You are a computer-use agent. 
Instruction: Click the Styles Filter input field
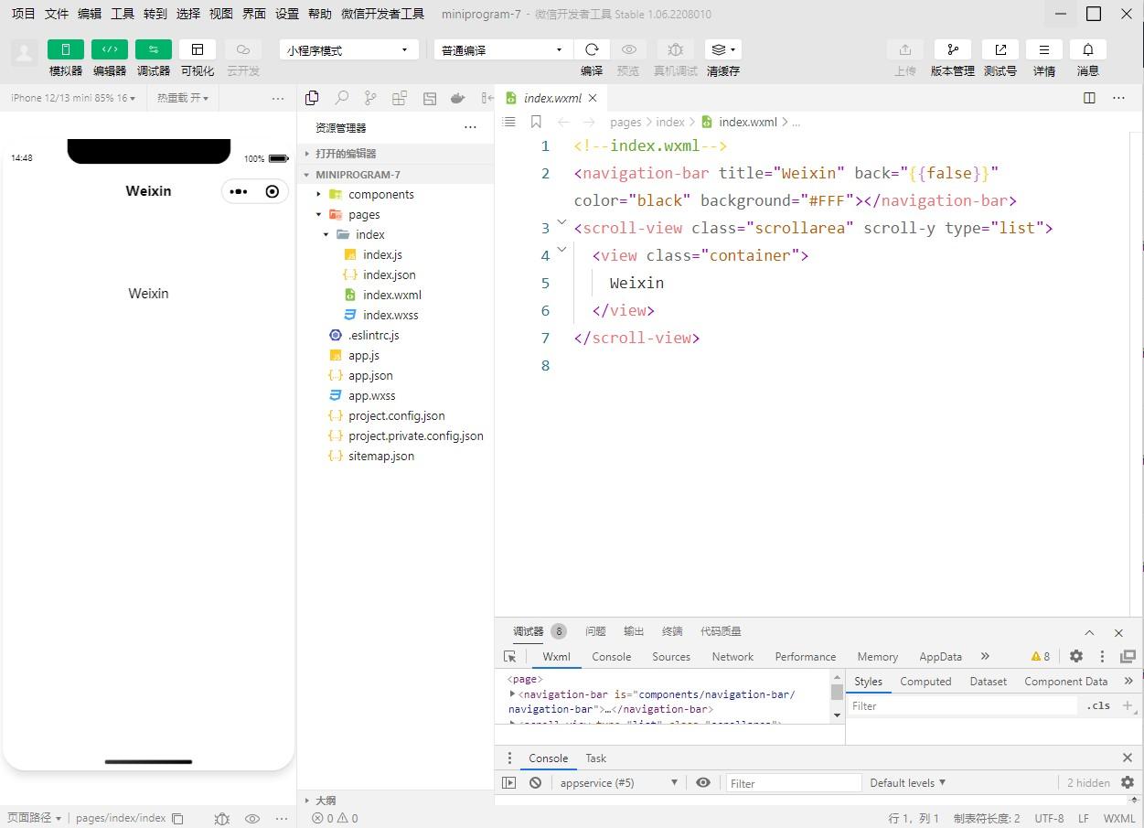[962, 705]
